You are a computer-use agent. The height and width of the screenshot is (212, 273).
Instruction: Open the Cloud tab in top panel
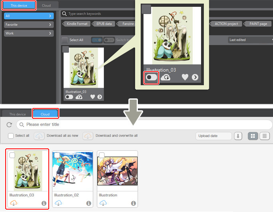[x=46, y=6]
